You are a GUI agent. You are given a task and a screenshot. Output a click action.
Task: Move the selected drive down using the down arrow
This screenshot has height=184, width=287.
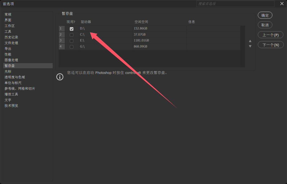click(250, 46)
